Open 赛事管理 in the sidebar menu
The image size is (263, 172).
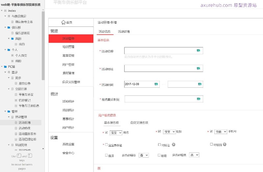68,56
